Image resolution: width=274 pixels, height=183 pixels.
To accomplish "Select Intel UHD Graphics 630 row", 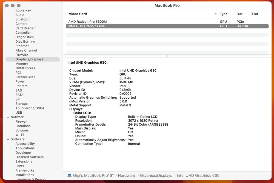I will 167,26.
